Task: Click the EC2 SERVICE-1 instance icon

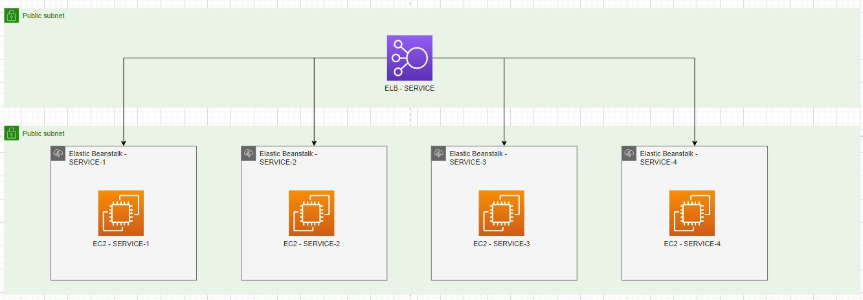Action: 121,213
